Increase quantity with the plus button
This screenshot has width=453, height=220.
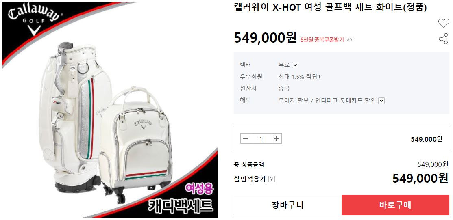point(276,139)
